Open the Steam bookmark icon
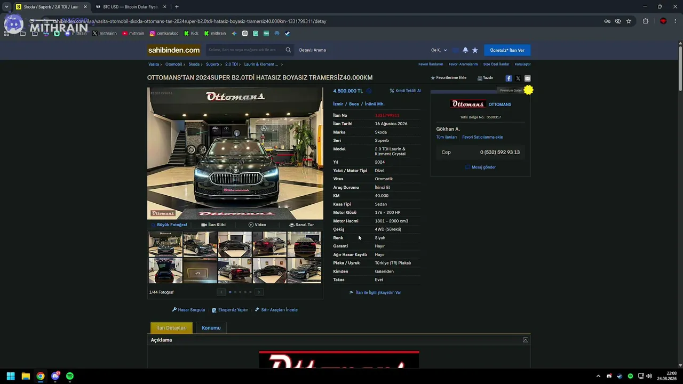This screenshot has width=683, height=384. pyautogui.click(x=287, y=34)
